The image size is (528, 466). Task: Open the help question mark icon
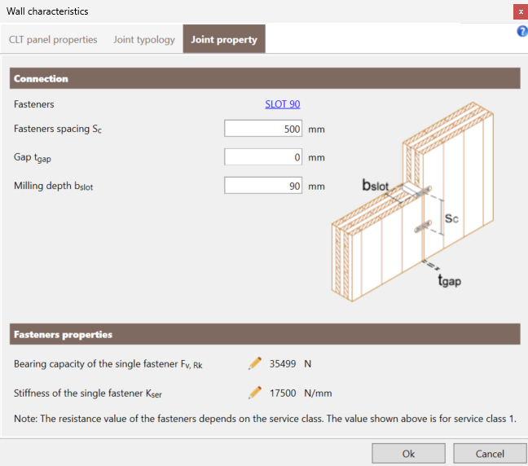(522, 31)
